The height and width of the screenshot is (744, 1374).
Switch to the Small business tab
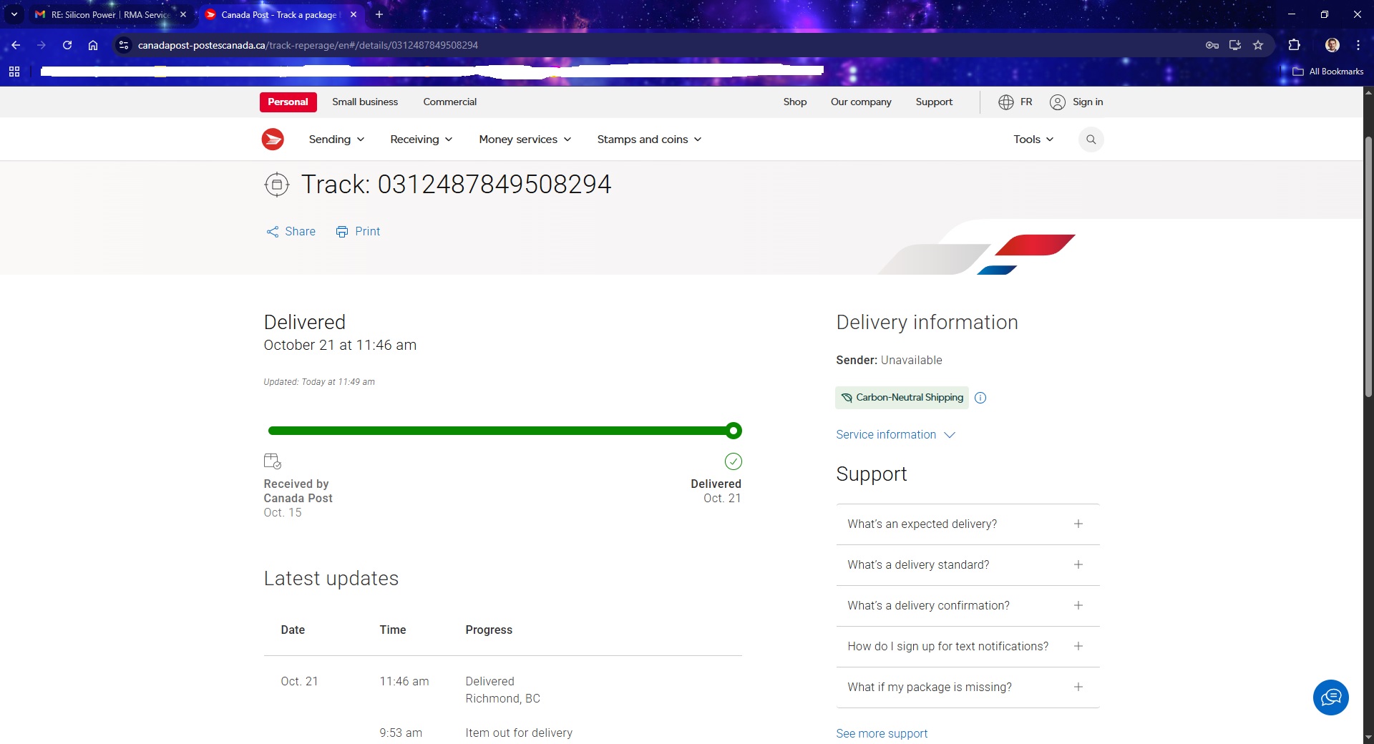click(365, 102)
